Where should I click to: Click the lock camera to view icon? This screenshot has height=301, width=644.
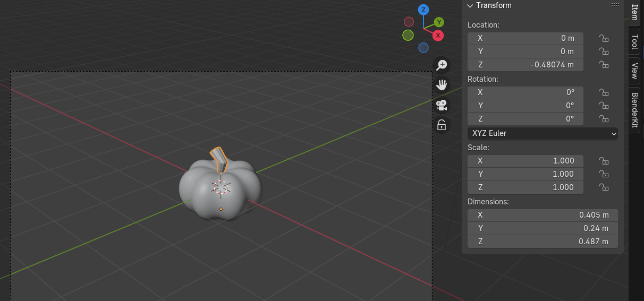pos(442,125)
